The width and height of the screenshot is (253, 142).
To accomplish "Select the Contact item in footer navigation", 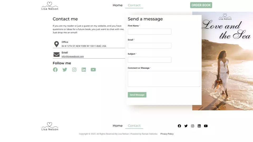I will 134,126.
